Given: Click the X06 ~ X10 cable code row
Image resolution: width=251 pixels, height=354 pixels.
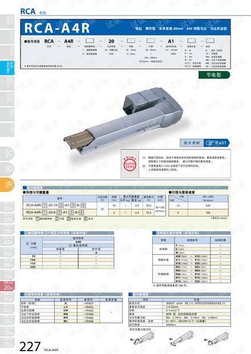Looking at the screenshot, I should tap(191, 256).
